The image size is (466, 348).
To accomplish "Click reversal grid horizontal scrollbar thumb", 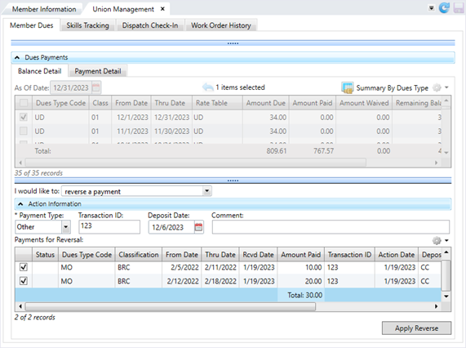I will tap(171, 306).
